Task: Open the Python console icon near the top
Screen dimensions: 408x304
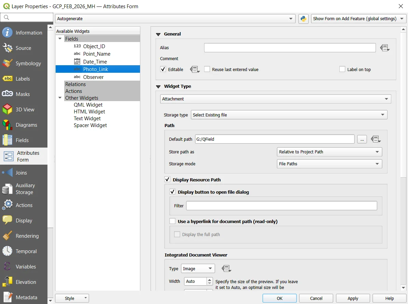Action: 303,19
